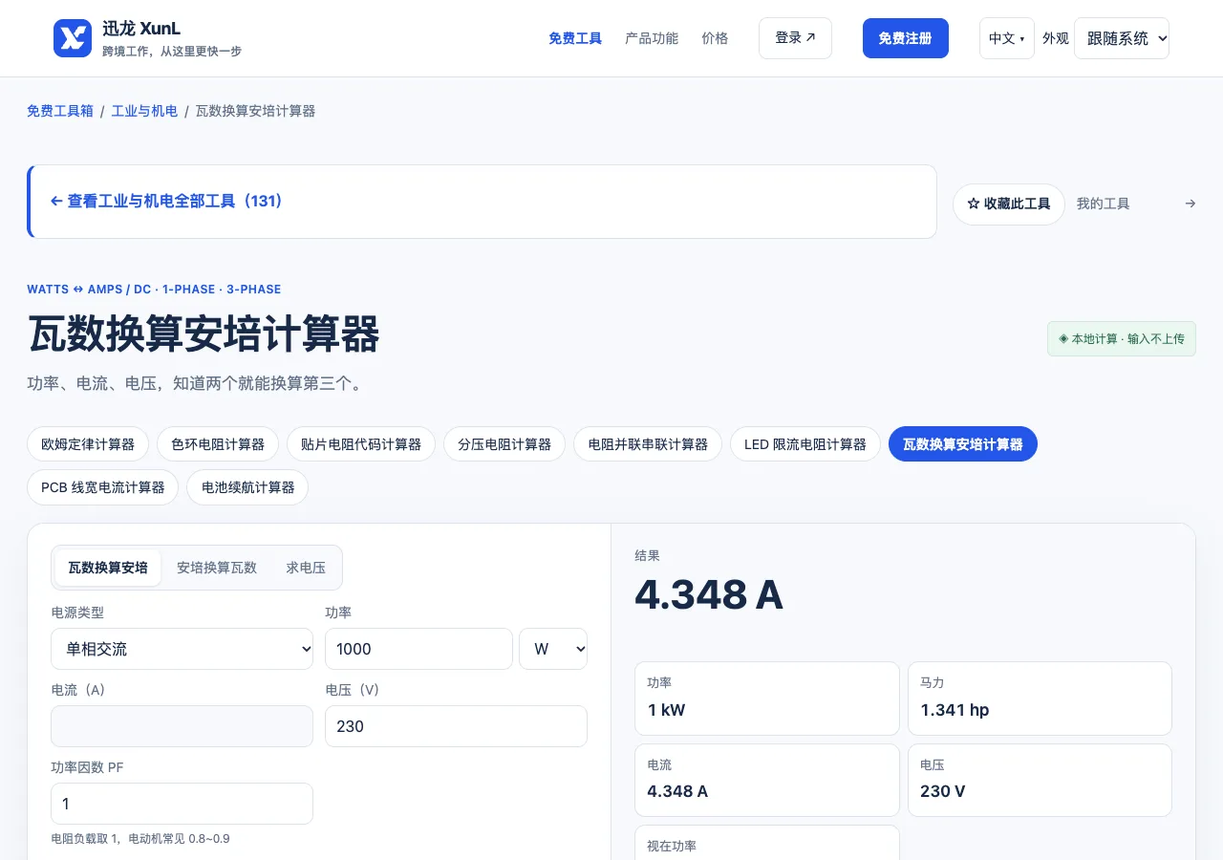Select the highlighted 瓦数换算安培计算器 chip
Viewport: 1223px width, 860px height.
[963, 444]
